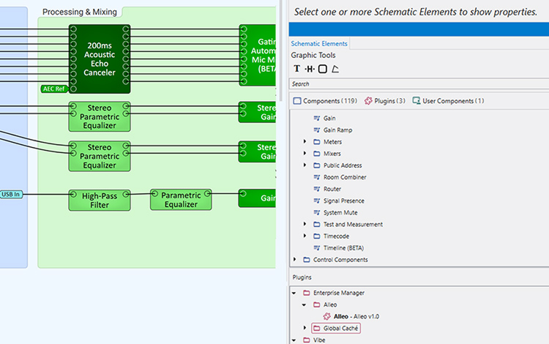549x344 pixels.
Task: Select the Text graphic tool
Action: (296, 69)
